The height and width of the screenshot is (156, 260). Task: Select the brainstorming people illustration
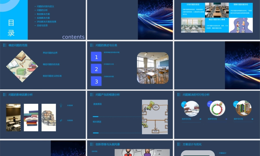[142, 153]
